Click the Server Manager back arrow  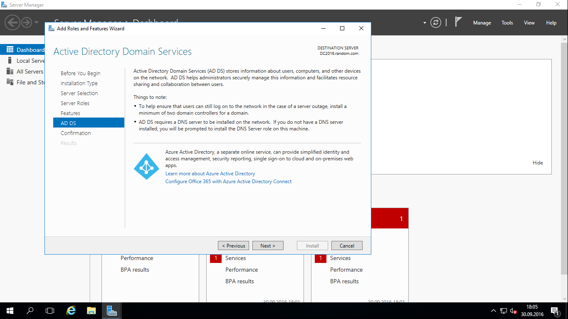tap(12, 22)
